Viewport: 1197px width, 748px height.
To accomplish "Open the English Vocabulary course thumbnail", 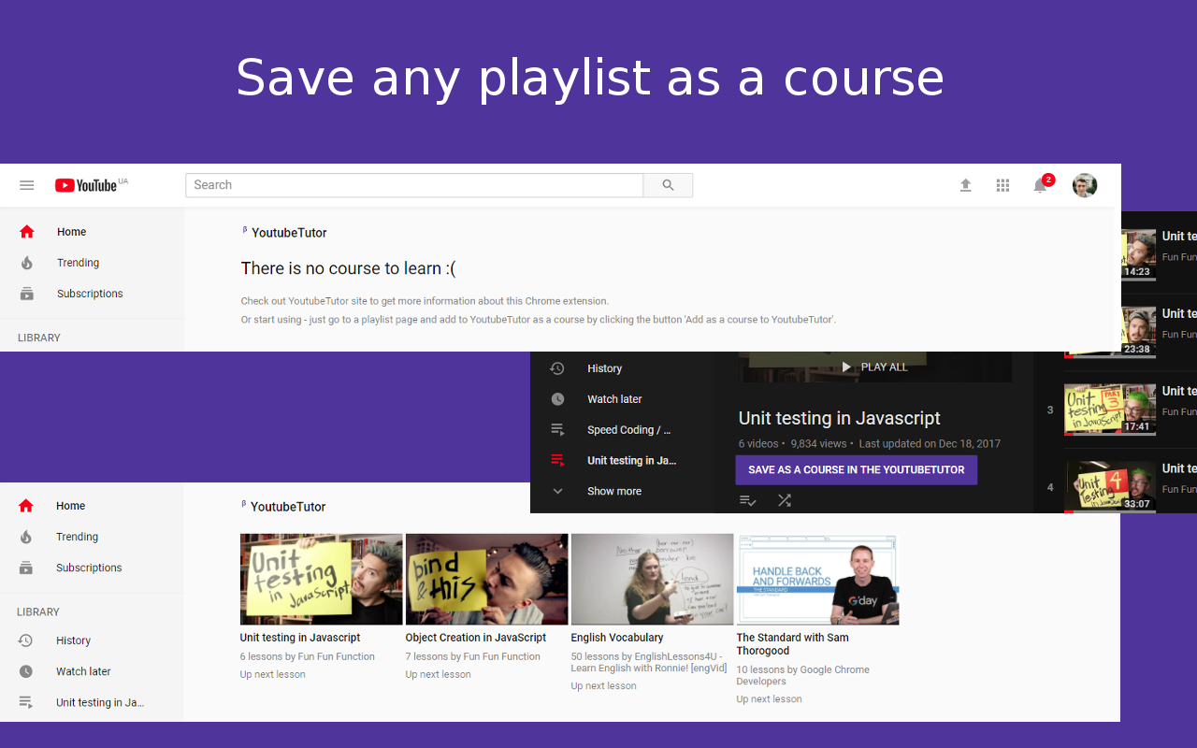I will 652,579.
